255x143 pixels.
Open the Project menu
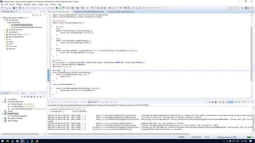click(x=41, y=4)
